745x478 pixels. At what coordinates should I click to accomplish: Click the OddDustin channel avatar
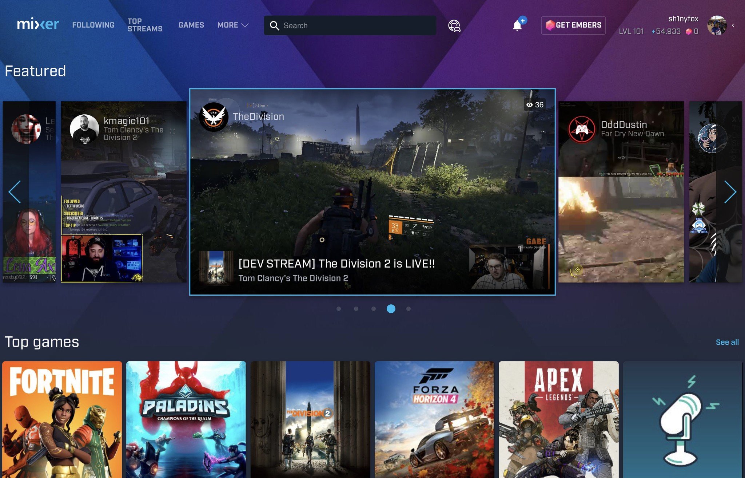click(x=582, y=129)
